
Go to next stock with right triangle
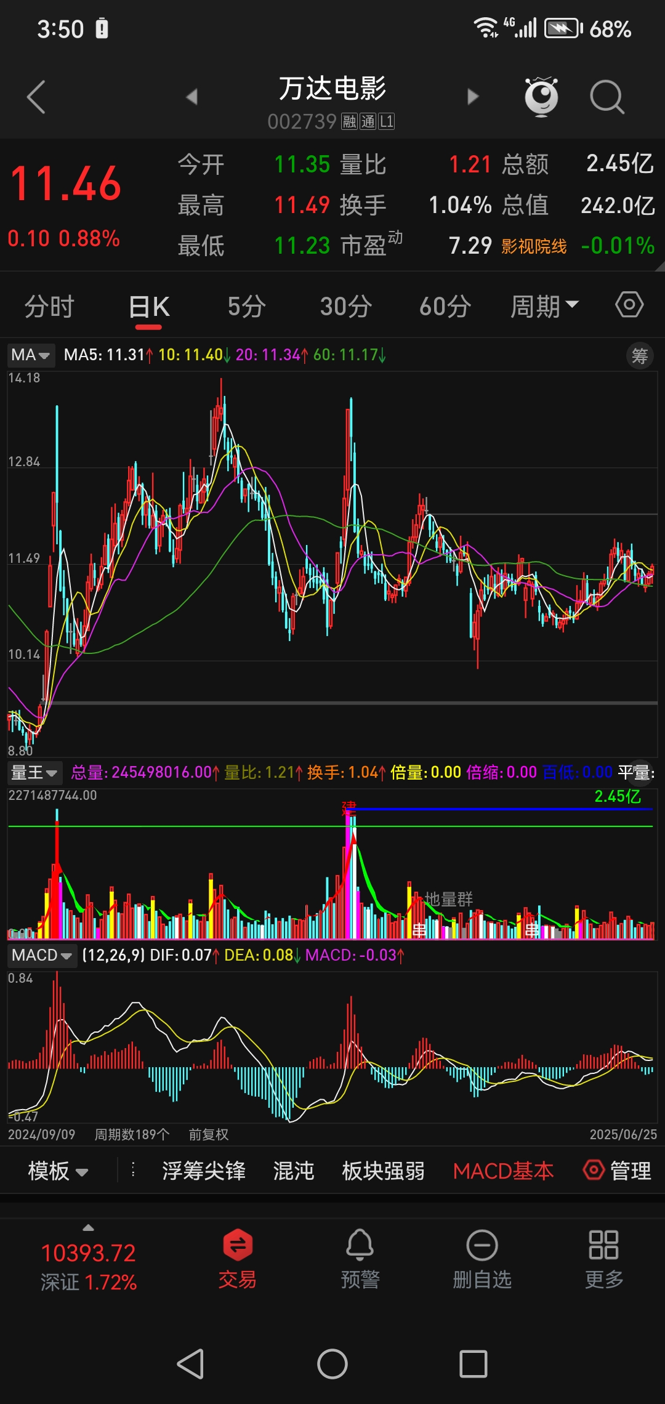473,97
